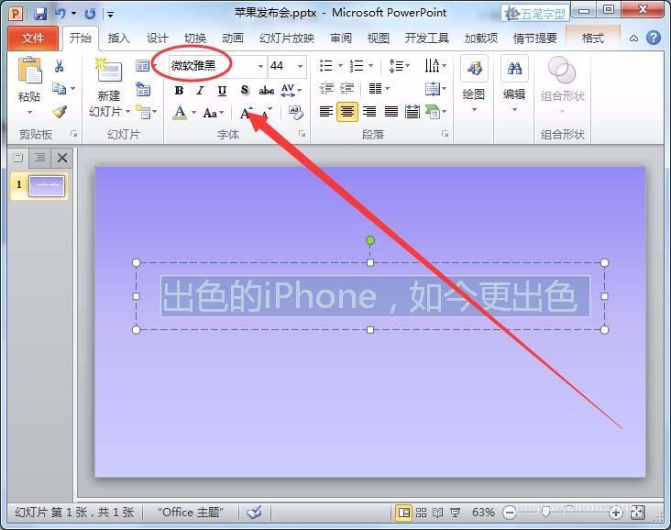Image resolution: width=671 pixels, height=530 pixels.
Task: Click the Reset slide icon
Action: click(143, 89)
